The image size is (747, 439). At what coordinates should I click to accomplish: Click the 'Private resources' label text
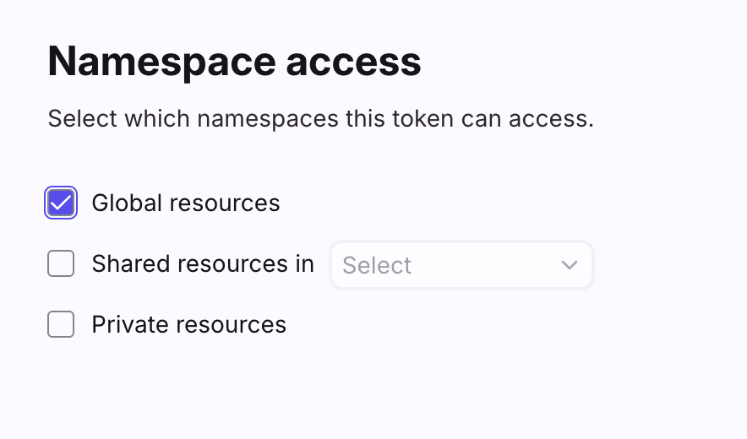(x=188, y=324)
